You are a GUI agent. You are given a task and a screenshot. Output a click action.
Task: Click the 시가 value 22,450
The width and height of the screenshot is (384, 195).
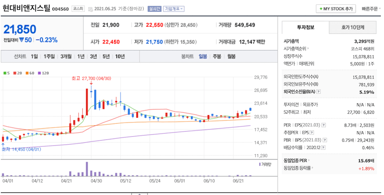tap(111, 42)
